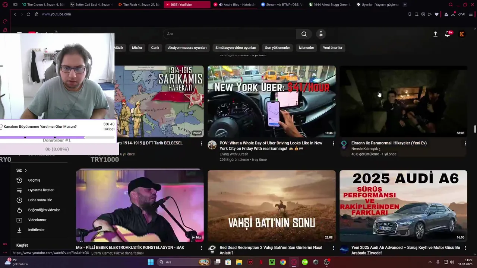Switch to the Andre Rieu tab
Viewport: 477px width, 268px height.
click(234, 4)
